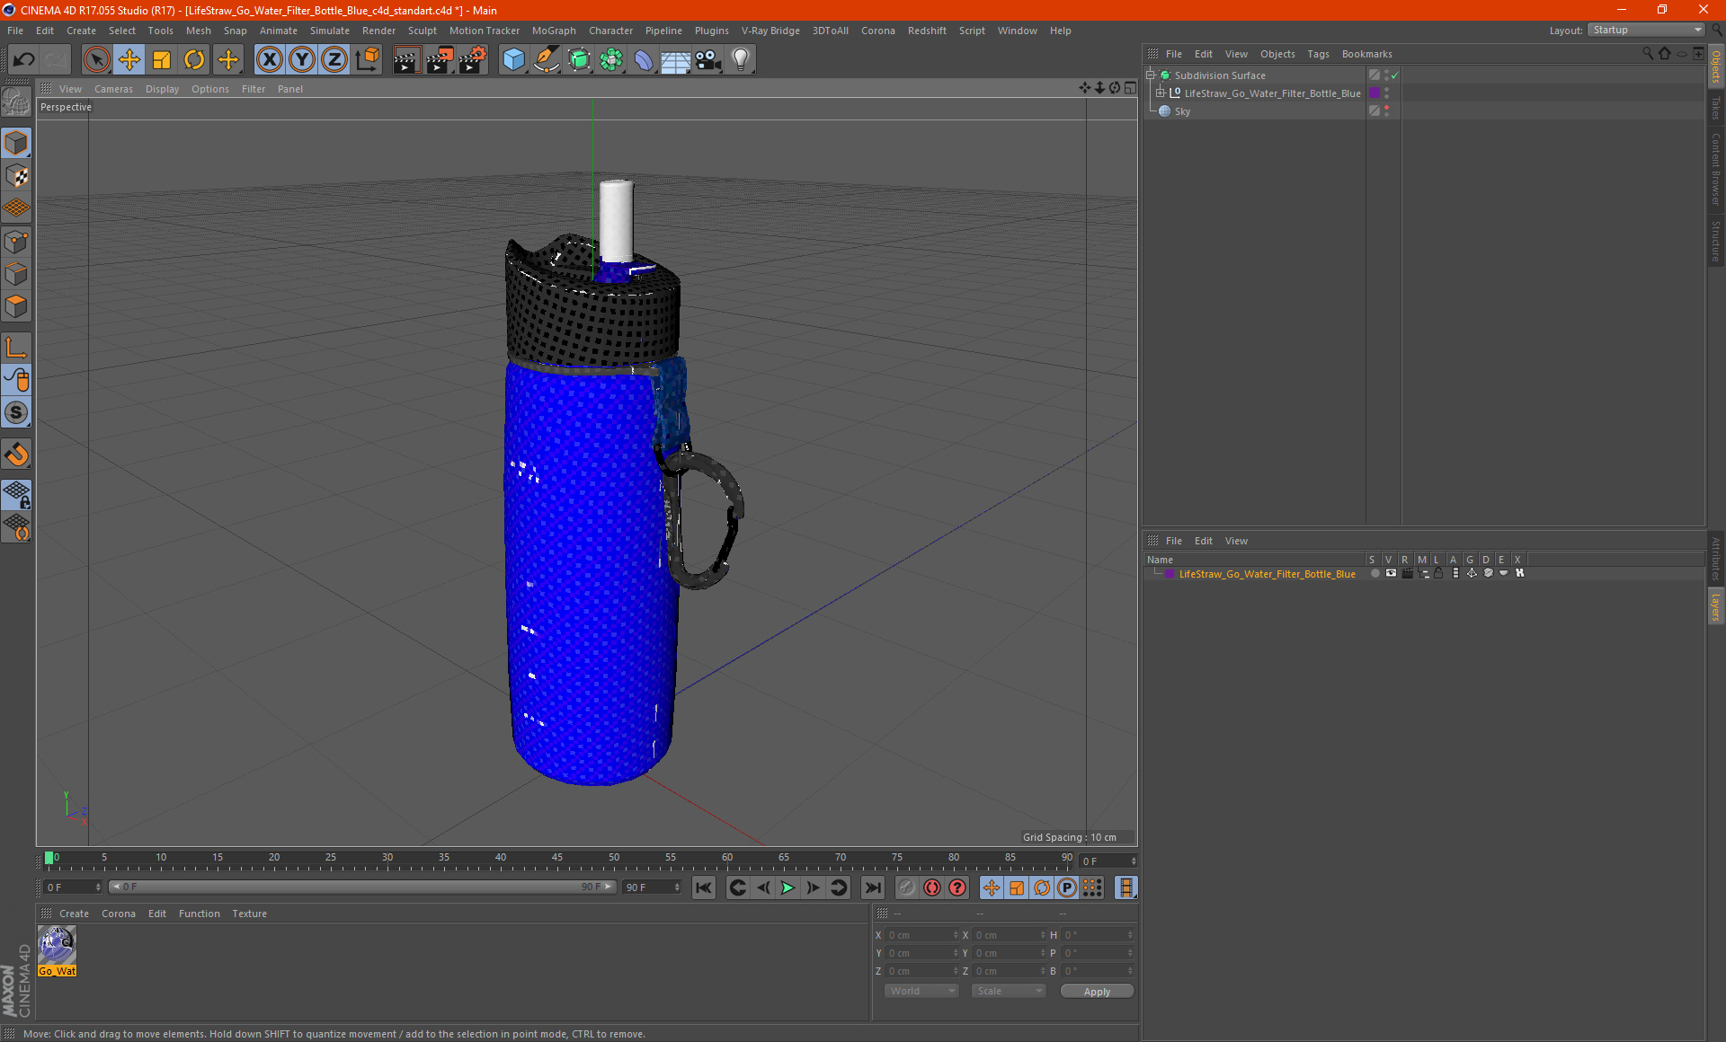
Task: Open the Layout Startup dropdown
Action: [1646, 30]
